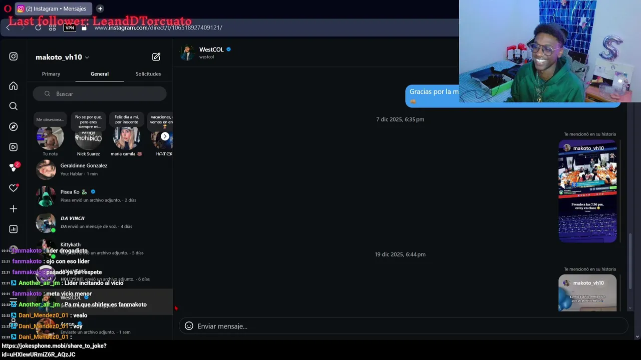Viewport: 641px width, 360px height.
Task: Open the Search magnifier in sidebar
Action: [14, 106]
